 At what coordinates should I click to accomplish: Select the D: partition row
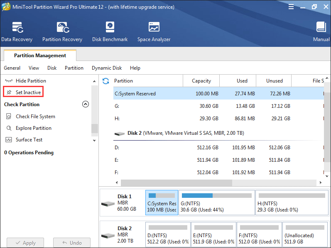pyautogui.click(x=218, y=147)
